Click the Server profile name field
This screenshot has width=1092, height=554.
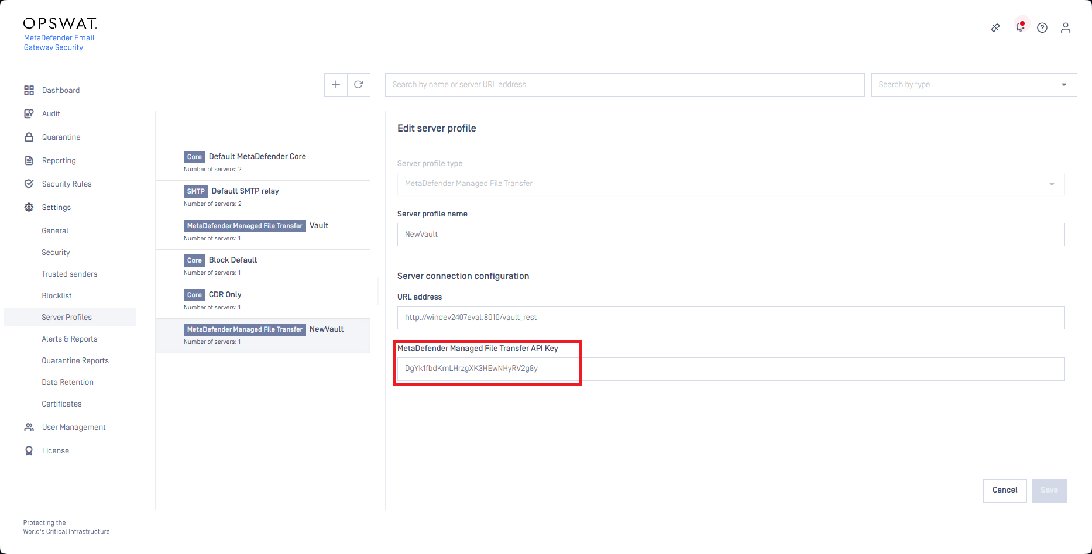(x=731, y=235)
